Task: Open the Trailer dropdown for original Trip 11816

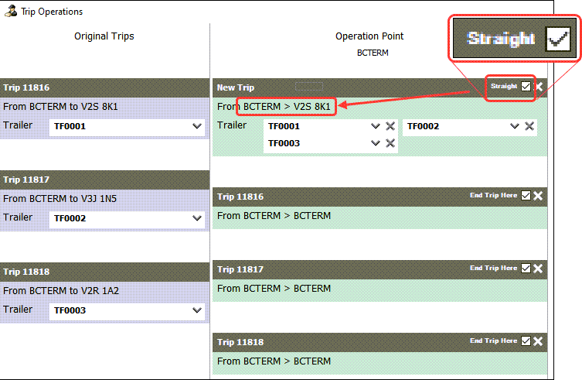Action: click(x=196, y=127)
